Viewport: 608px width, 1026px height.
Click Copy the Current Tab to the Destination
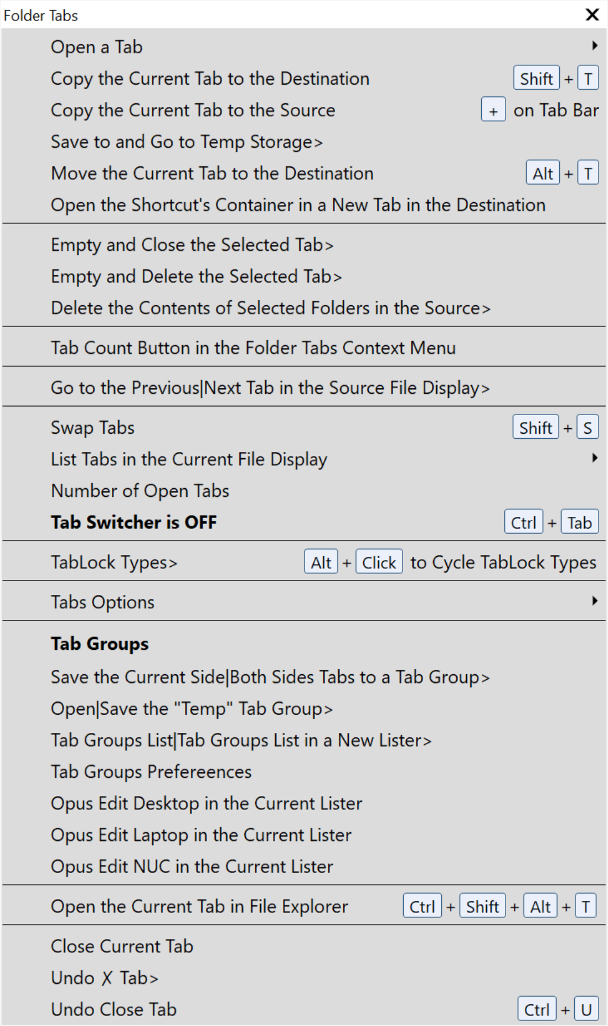click(x=210, y=79)
